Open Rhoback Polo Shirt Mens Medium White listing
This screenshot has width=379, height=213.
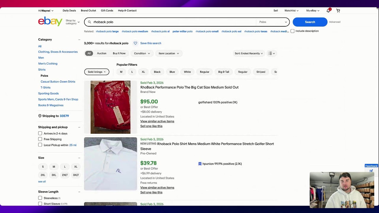point(207,146)
